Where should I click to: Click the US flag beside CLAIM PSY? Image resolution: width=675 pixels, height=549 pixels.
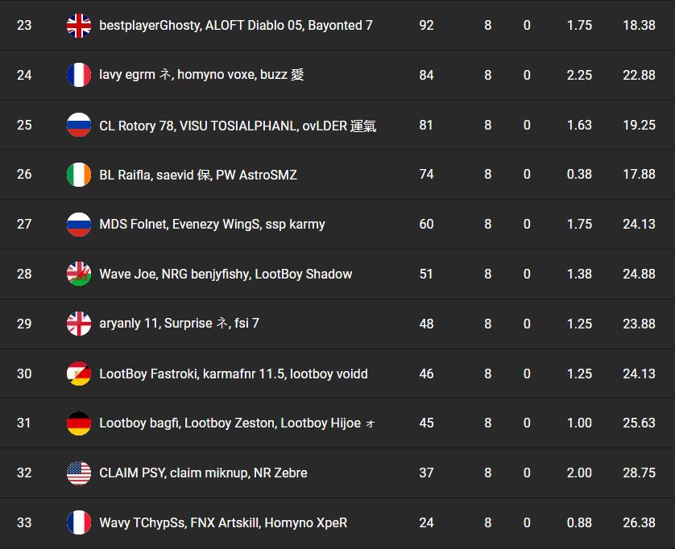[x=79, y=473]
